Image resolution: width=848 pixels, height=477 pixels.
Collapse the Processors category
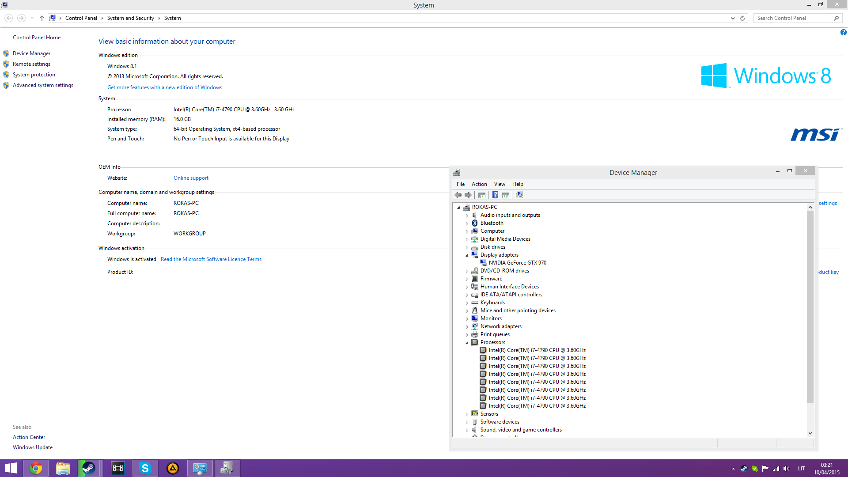tap(467, 343)
